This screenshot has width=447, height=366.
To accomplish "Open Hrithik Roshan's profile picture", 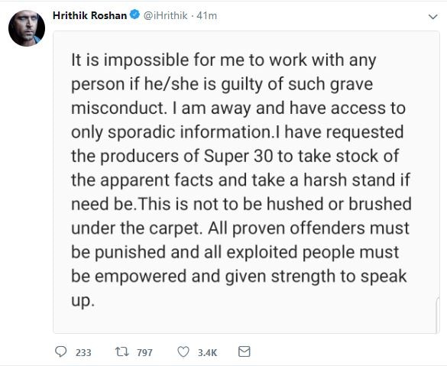I will [27, 28].
